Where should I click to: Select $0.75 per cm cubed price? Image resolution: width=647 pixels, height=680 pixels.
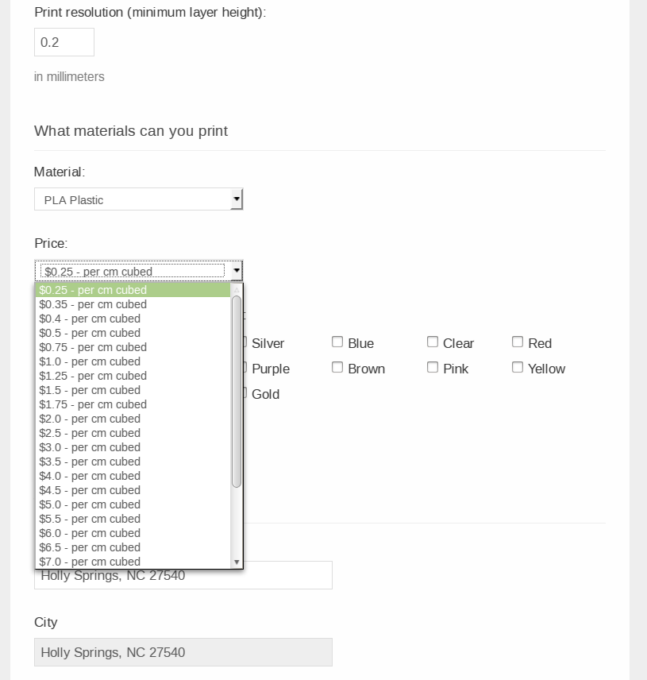(93, 347)
